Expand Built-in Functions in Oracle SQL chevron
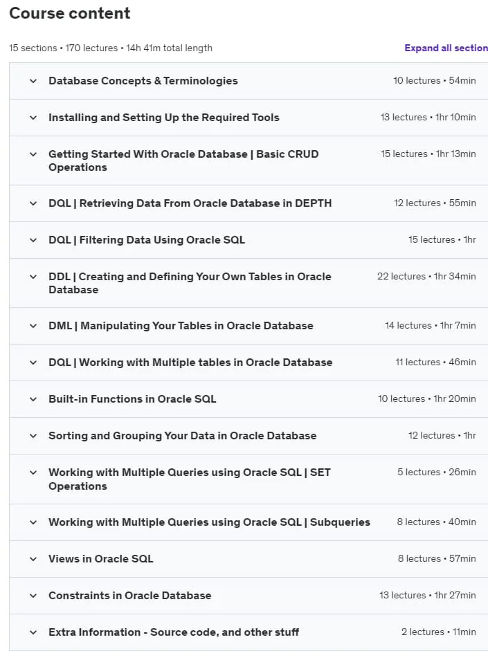The width and height of the screenshot is (488, 651). point(33,399)
